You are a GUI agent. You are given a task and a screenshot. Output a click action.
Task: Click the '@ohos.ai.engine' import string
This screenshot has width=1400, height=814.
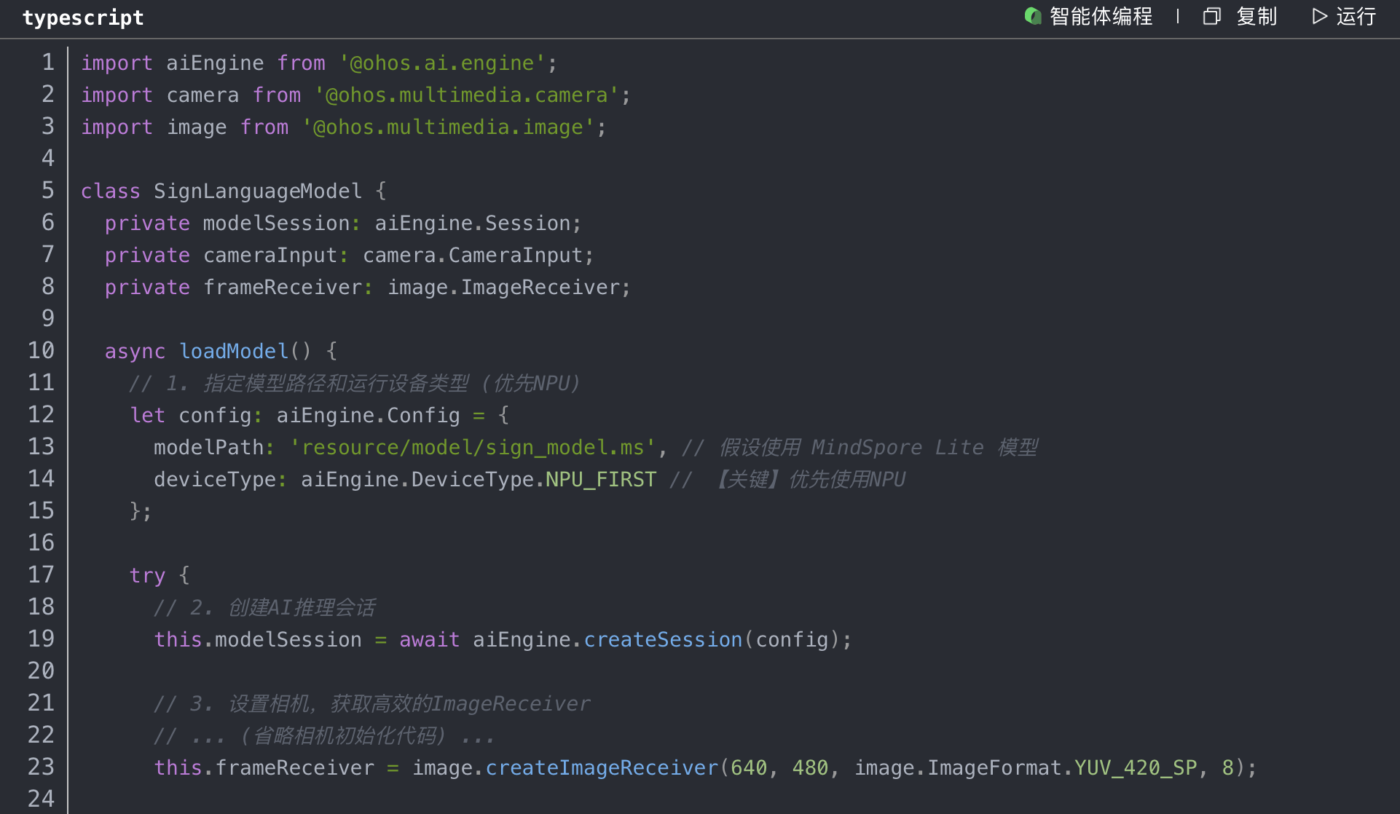click(x=441, y=63)
